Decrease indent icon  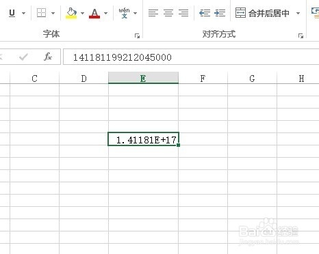pos(205,13)
